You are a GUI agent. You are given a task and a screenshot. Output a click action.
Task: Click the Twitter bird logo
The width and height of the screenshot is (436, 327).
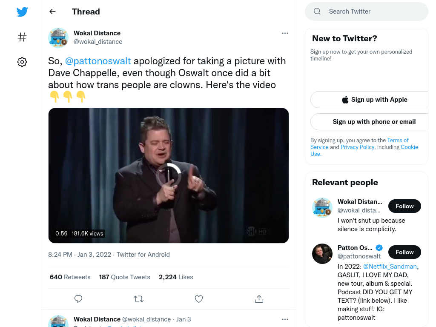22,11
